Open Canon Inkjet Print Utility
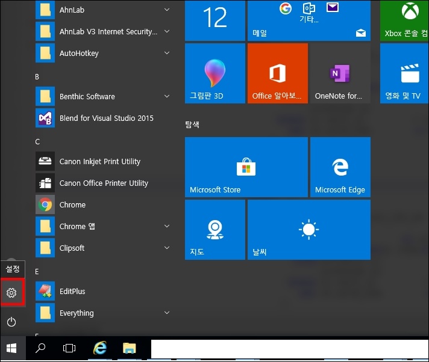429x362 pixels. click(x=104, y=161)
